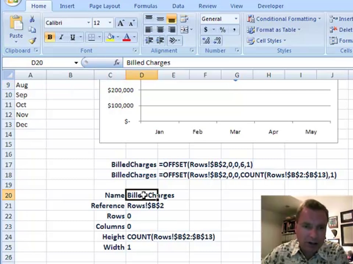Align text right

[x=172, y=30]
